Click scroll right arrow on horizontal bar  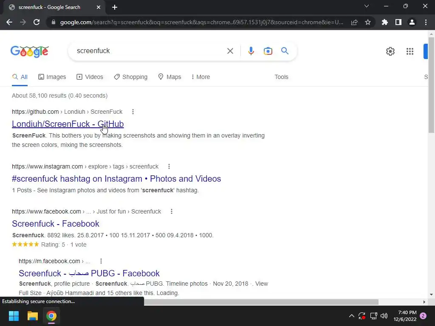click(424, 302)
